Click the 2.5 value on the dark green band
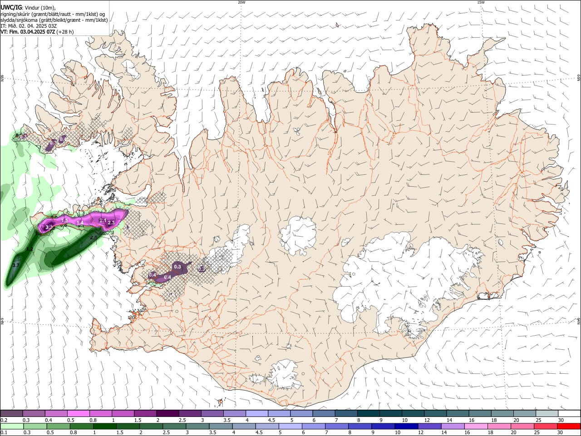Image resolution: width=581 pixels, height=436 pixels. 94,237
